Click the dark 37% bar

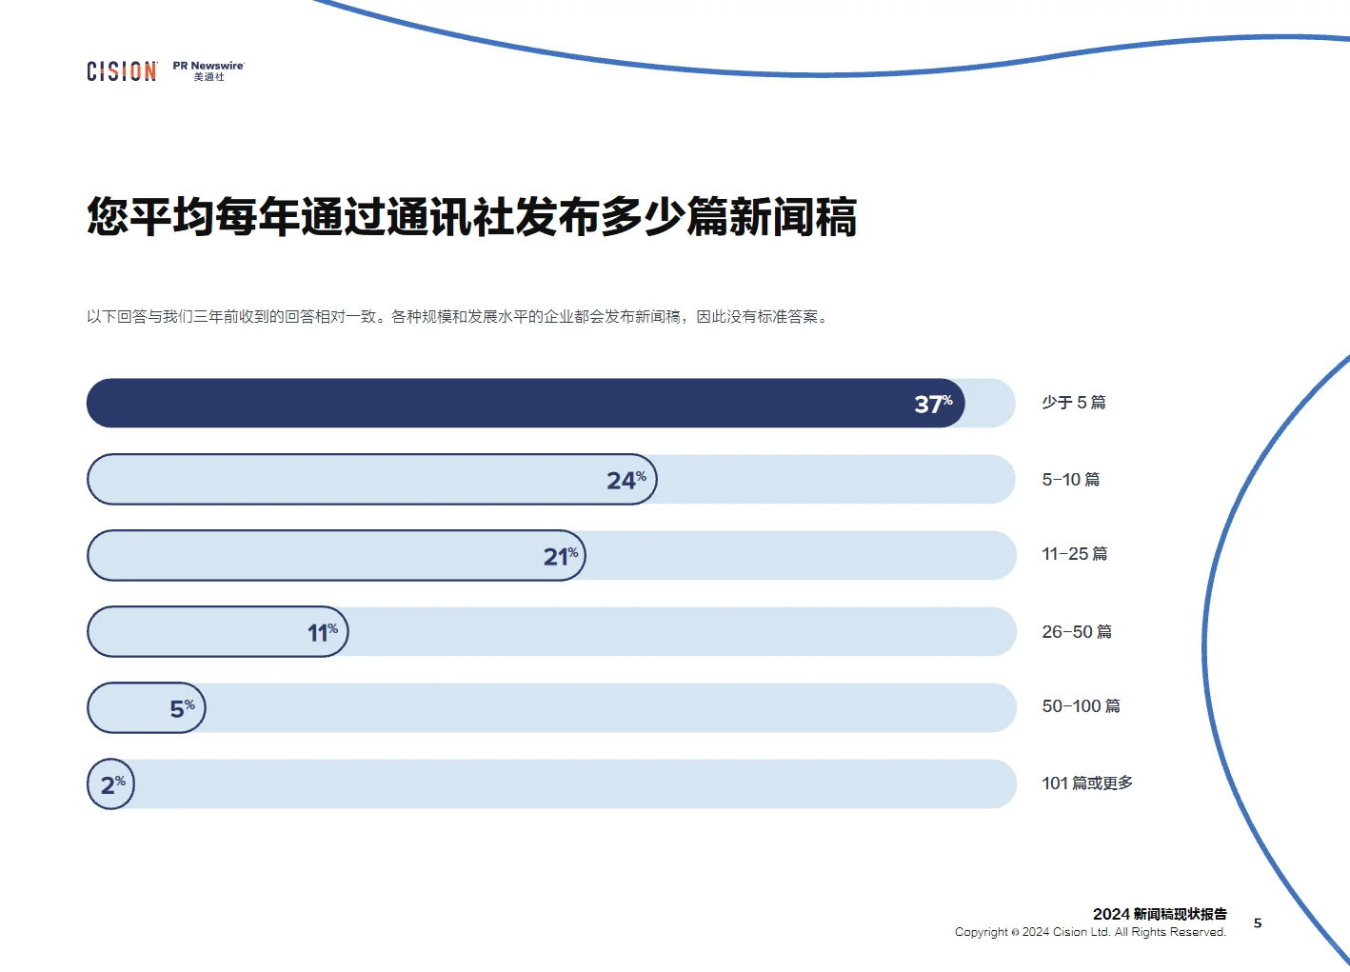point(526,403)
